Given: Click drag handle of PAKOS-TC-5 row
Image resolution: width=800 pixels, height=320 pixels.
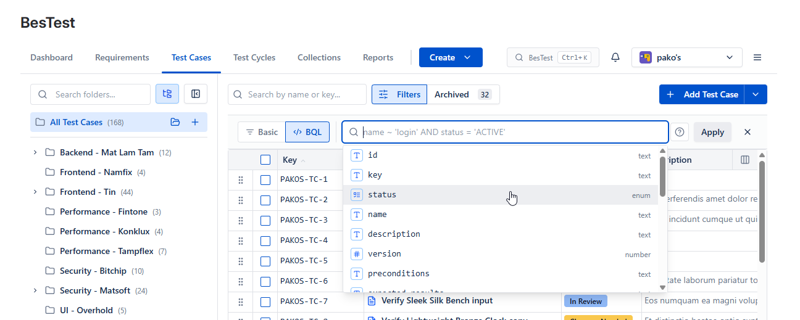Looking at the screenshot, I should pyautogui.click(x=241, y=261).
